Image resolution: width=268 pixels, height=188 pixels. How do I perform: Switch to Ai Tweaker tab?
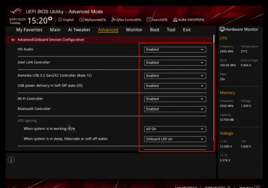point(79,30)
